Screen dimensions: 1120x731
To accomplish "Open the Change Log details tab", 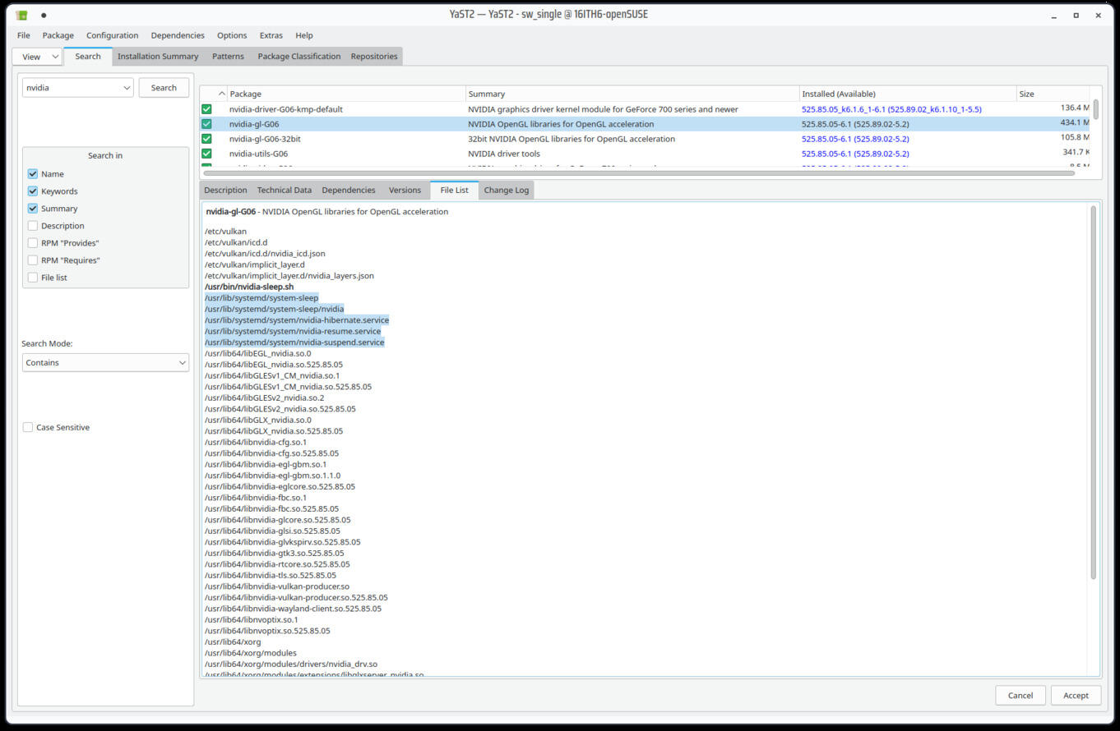I will click(507, 191).
